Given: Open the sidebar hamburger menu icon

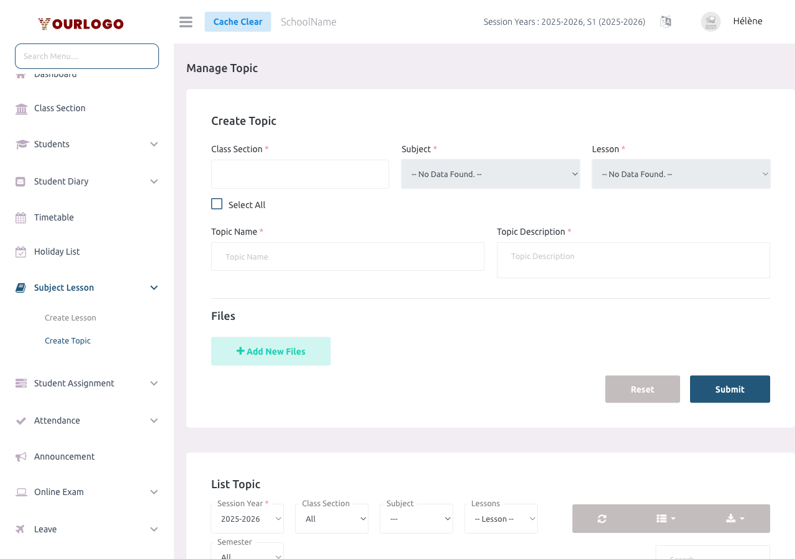Looking at the screenshot, I should 185,21.
